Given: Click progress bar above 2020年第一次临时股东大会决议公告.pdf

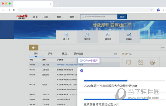Looking at the screenshot, I should (124, 81).
